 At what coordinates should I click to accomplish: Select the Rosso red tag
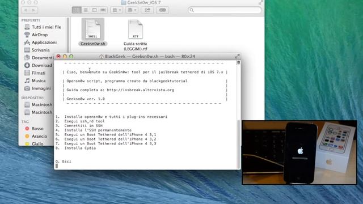coord(34,129)
